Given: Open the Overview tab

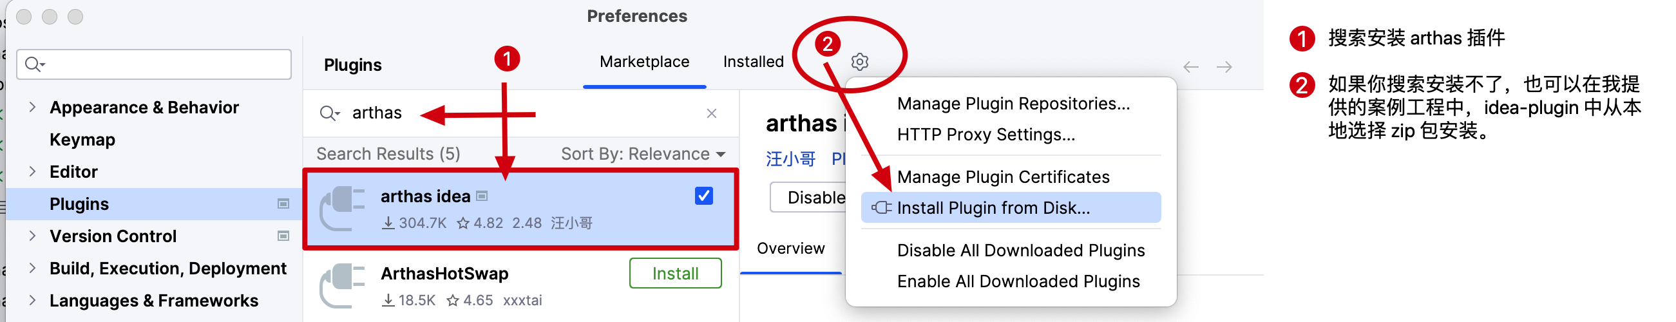Looking at the screenshot, I should pyautogui.click(x=790, y=249).
